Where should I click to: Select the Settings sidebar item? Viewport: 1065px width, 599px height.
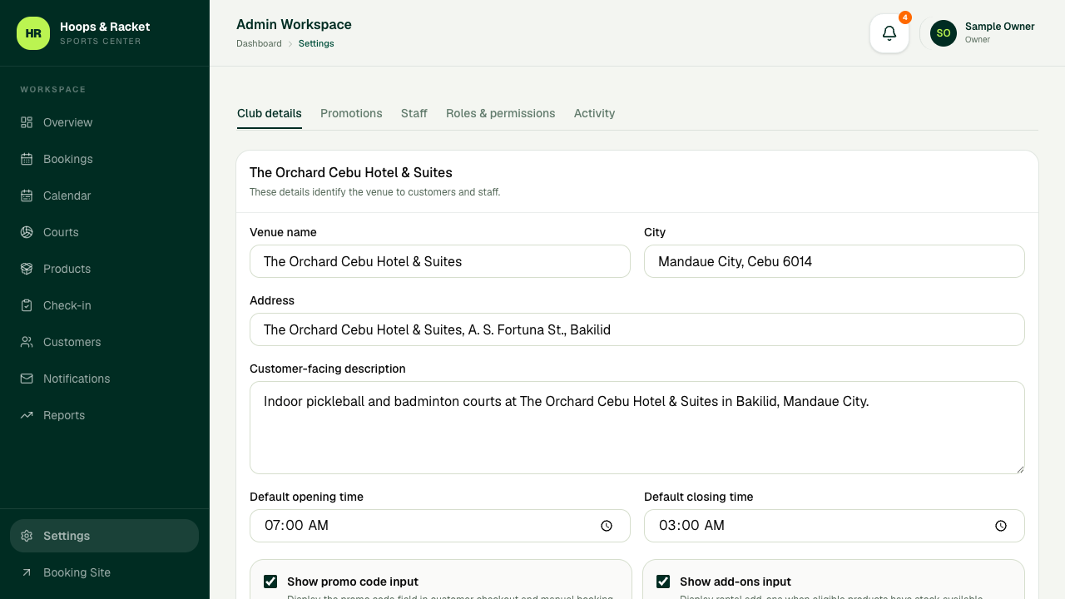(x=104, y=536)
